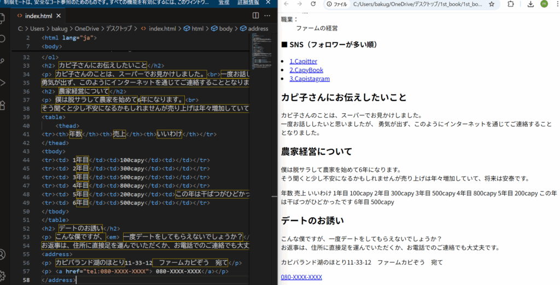
Task: Open the Accounts icon in activity bar
Action: click(3, 254)
